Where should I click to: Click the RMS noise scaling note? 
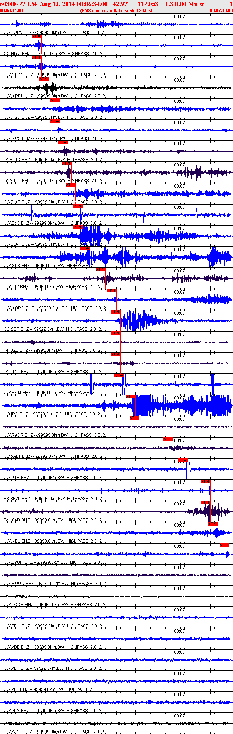tap(116, 11)
